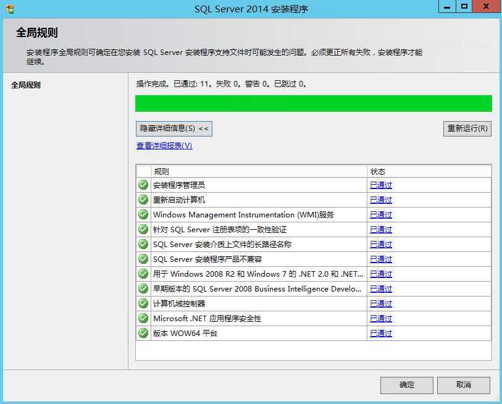502x404 pixels.
Task: Select 版本 WOW64 平台 rule text
Action: pos(185,334)
